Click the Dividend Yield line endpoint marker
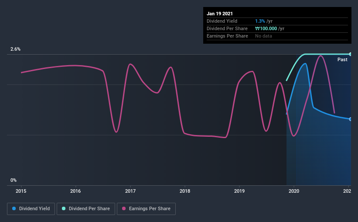 (x=350, y=119)
